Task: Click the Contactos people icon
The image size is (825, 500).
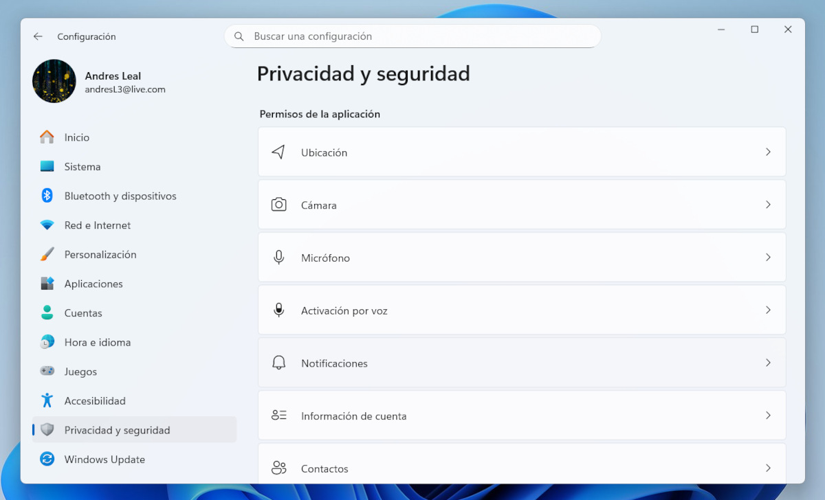Action: [x=278, y=468]
